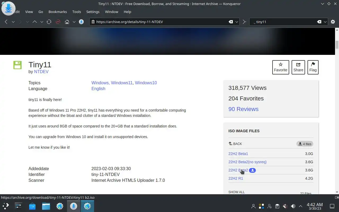Open the Window menu
339x212 pixels.
click(x=111, y=12)
